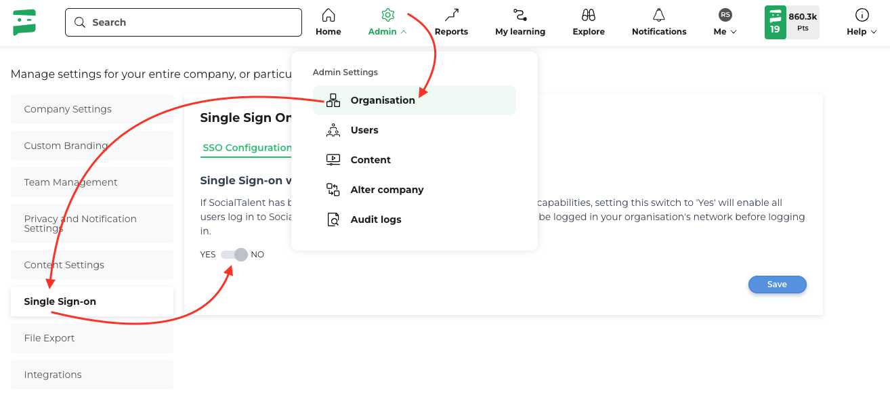Select Organisation in Admin Settings menu
This screenshot has height=399, width=890.
415,100
